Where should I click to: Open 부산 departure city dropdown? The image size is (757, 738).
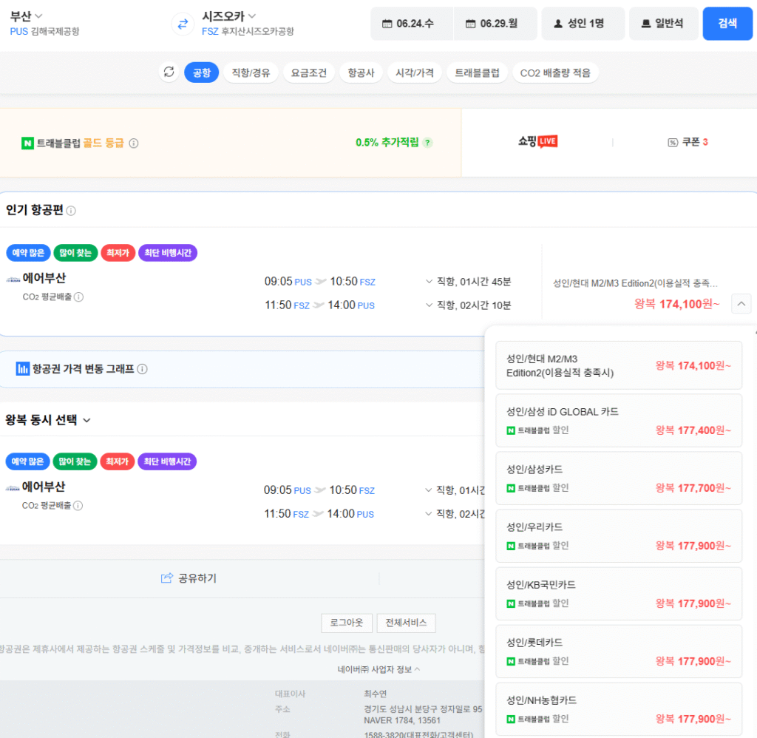26,16
